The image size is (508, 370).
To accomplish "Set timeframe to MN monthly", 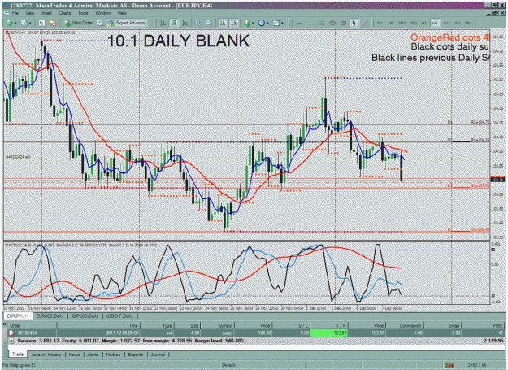I will 468,23.
